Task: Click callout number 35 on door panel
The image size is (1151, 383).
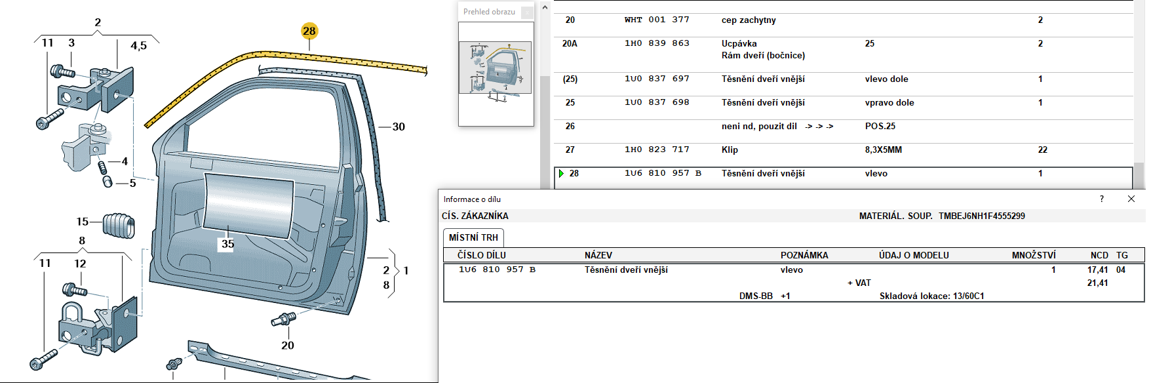Action: click(227, 244)
